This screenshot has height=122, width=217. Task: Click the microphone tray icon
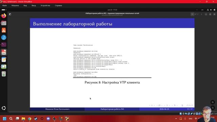[x=185, y=119]
